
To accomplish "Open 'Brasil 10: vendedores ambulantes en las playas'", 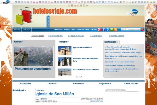I will click(x=123, y=53).
